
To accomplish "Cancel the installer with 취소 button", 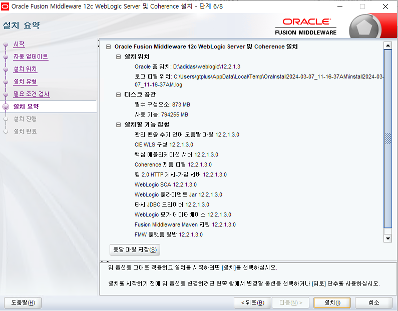I will [373, 302].
